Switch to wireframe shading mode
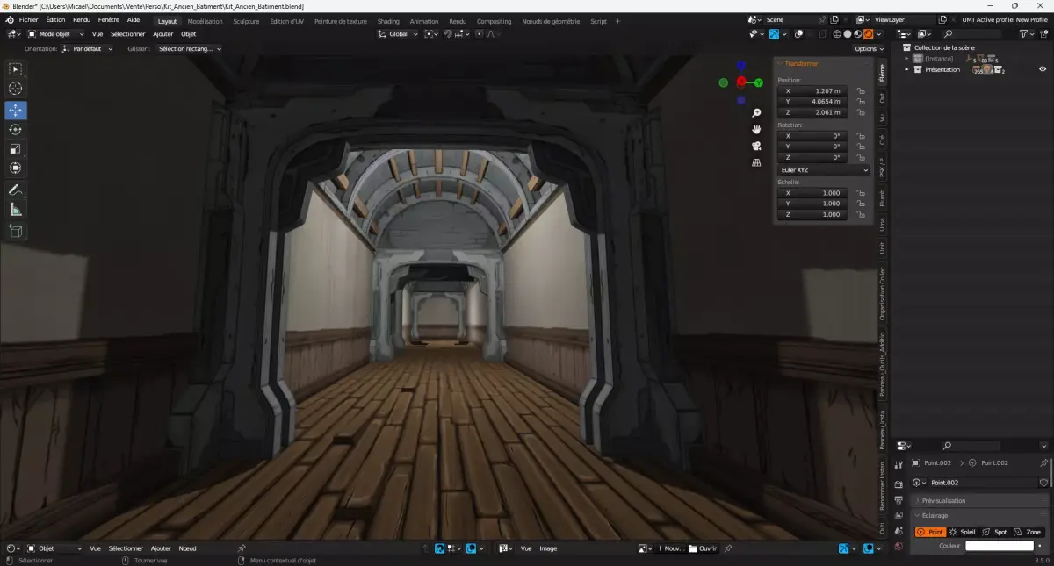Image resolution: width=1054 pixels, height=566 pixels. point(837,33)
